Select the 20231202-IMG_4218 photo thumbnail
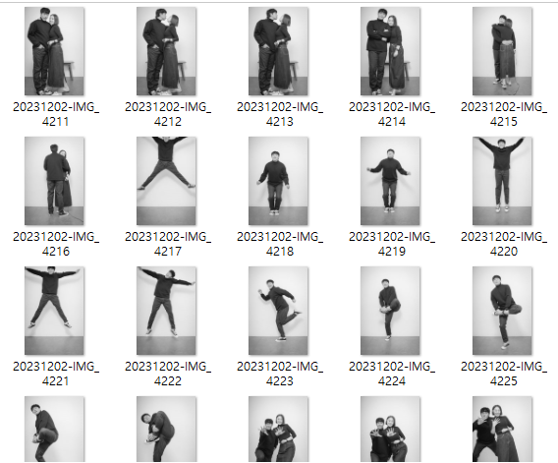The height and width of the screenshot is (463, 558). (x=278, y=181)
